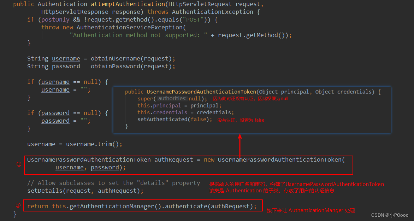This screenshot has width=414, height=221.
Task: Click the return keyword
Action: point(38,206)
